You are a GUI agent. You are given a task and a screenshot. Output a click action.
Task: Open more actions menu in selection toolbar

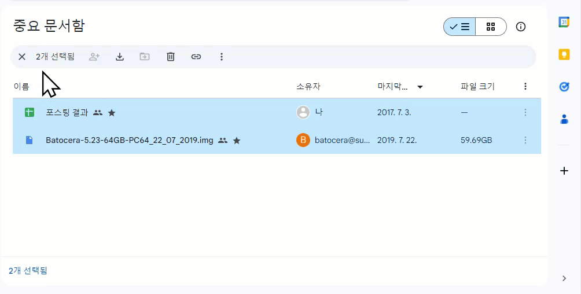click(x=222, y=57)
